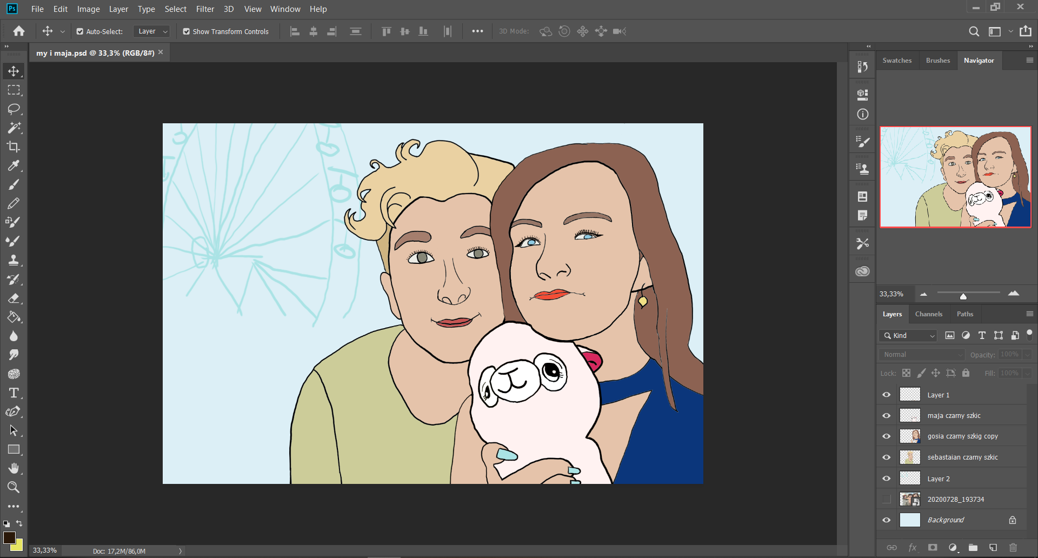Select the Pencil tool
This screenshot has width=1038, height=558.
click(x=14, y=203)
